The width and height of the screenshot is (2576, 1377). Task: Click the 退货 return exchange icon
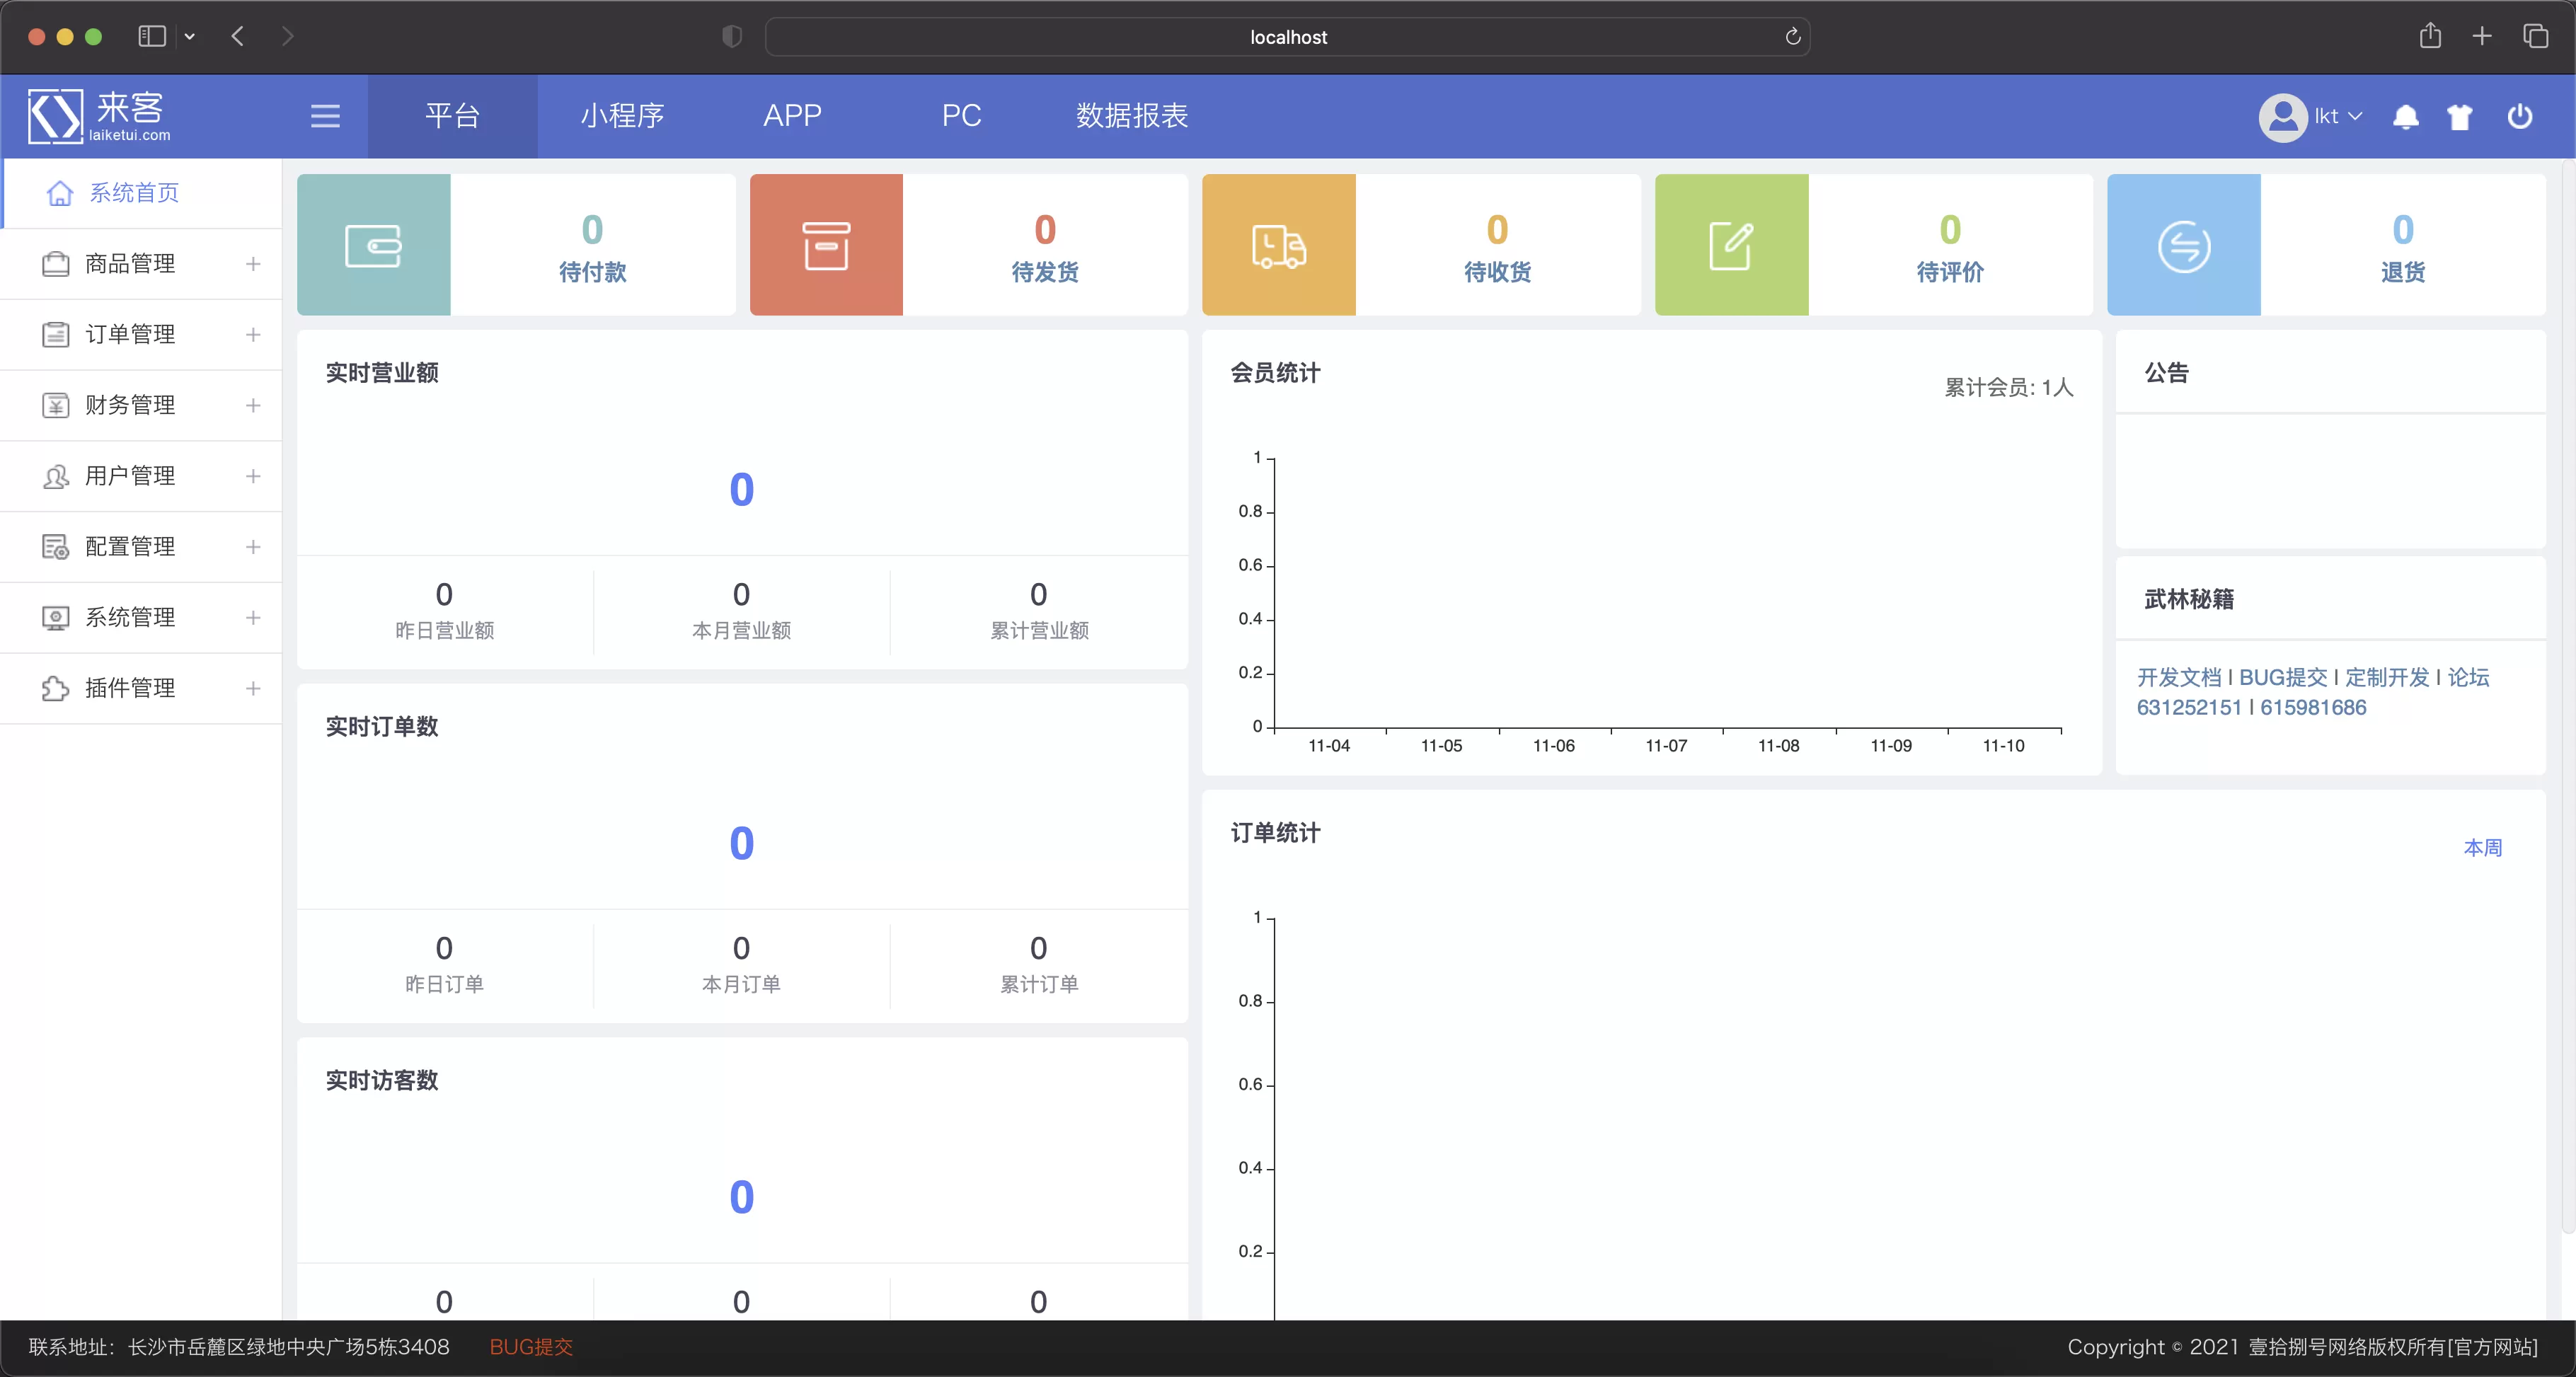point(2183,245)
